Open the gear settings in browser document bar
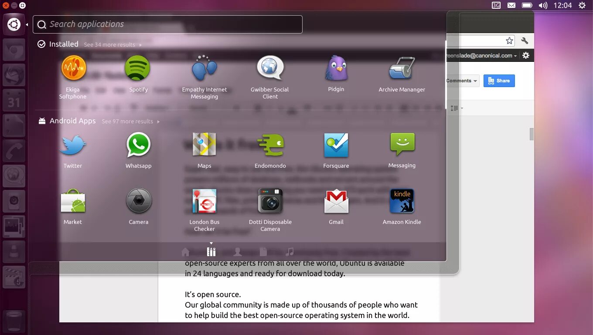Viewport: 593px width, 335px height. click(x=526, y=55)
